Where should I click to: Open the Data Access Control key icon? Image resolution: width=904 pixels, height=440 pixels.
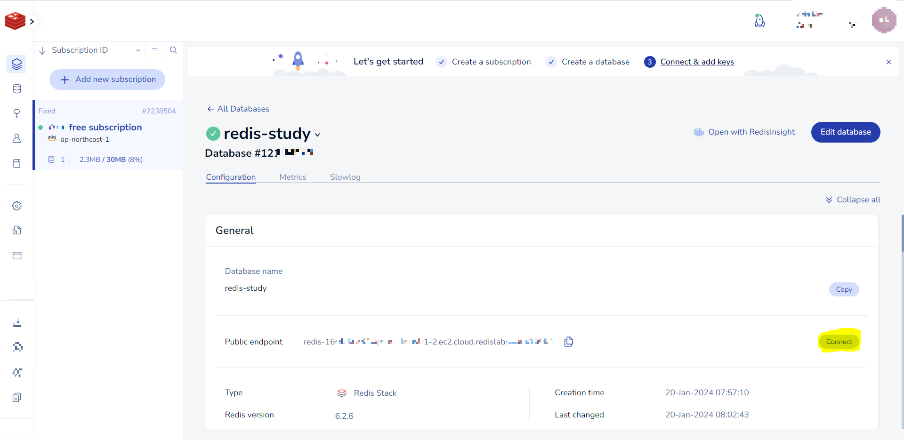(17, 113)
